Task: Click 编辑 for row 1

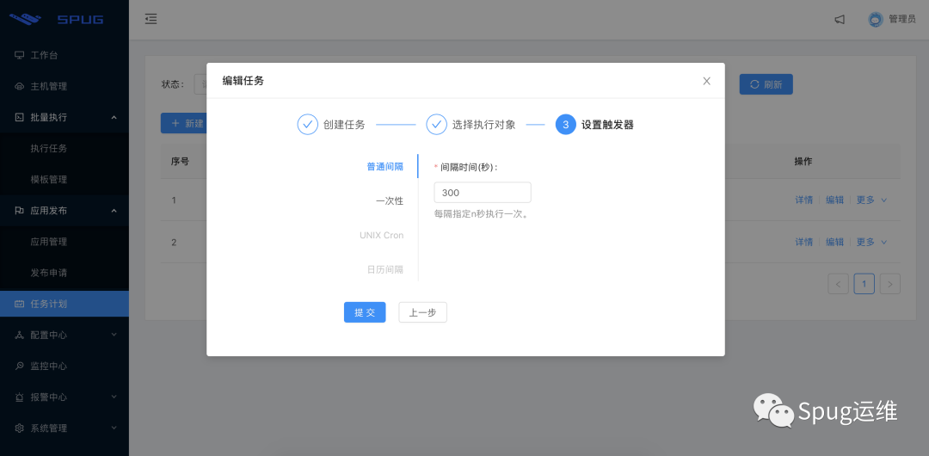Action: 834,200
